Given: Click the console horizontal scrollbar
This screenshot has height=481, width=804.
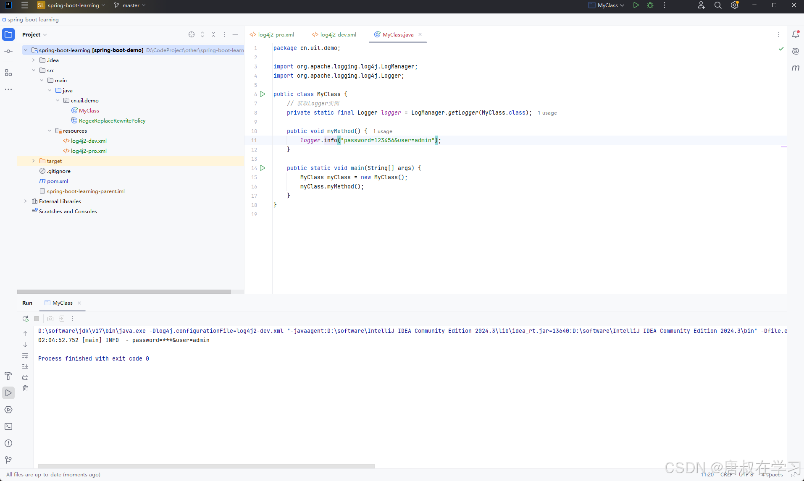Looking at the screenshot, I should click(x=206, y=466).
